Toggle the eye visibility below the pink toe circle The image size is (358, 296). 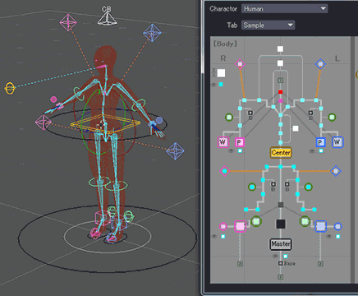223,236
